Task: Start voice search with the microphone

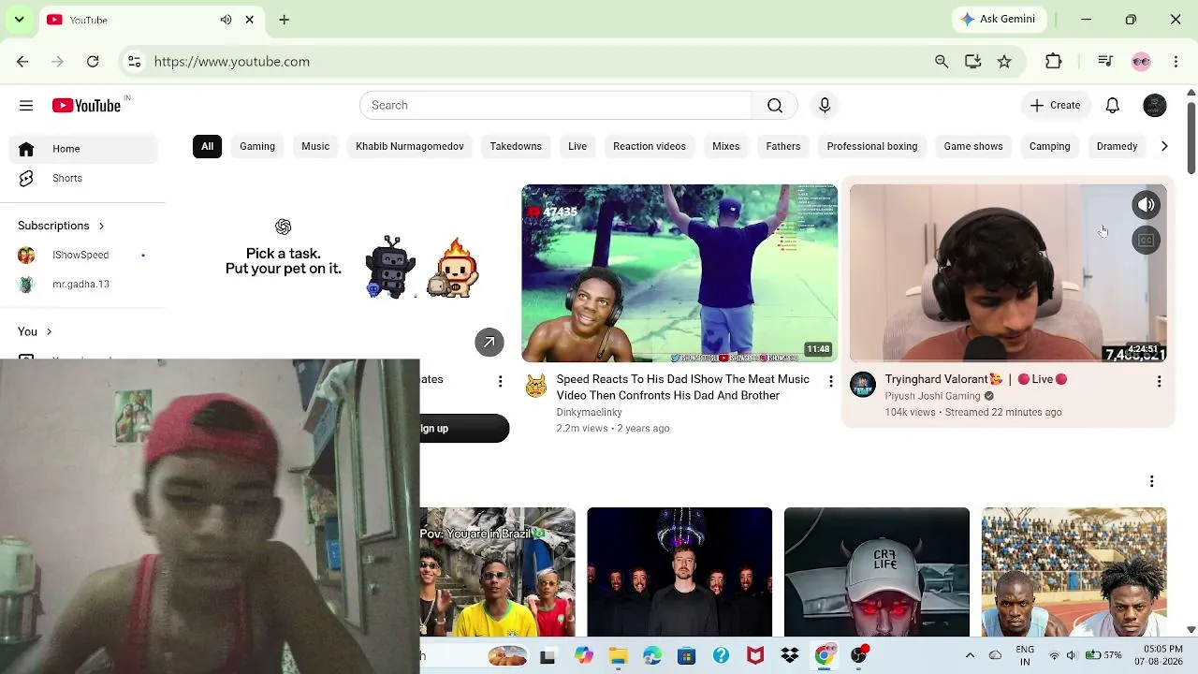Action: click(825, 106)
